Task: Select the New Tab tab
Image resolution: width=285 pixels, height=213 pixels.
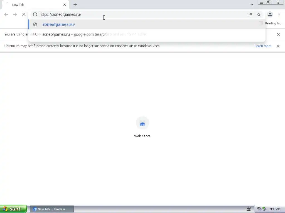Action: (36, 5)
